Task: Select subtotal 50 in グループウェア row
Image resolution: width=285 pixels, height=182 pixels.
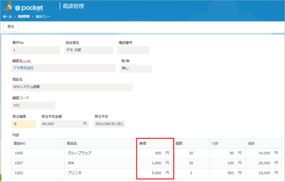Action: 228,153
